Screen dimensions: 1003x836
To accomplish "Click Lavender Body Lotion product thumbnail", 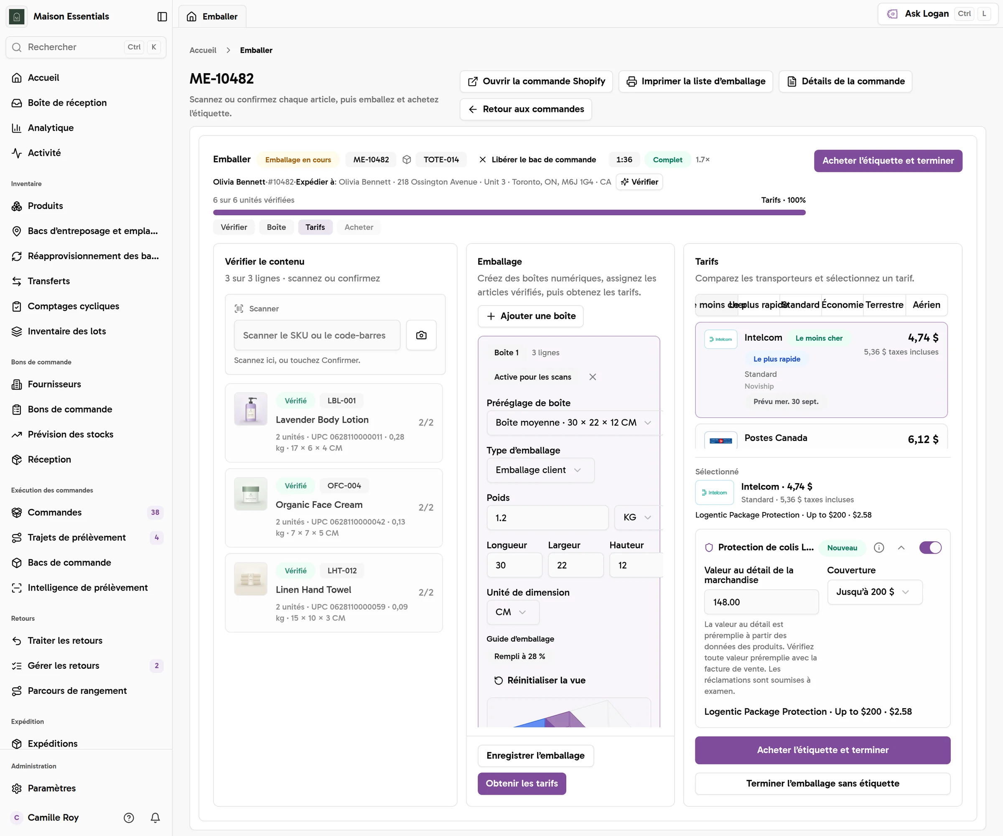I will tap(250, 409).
